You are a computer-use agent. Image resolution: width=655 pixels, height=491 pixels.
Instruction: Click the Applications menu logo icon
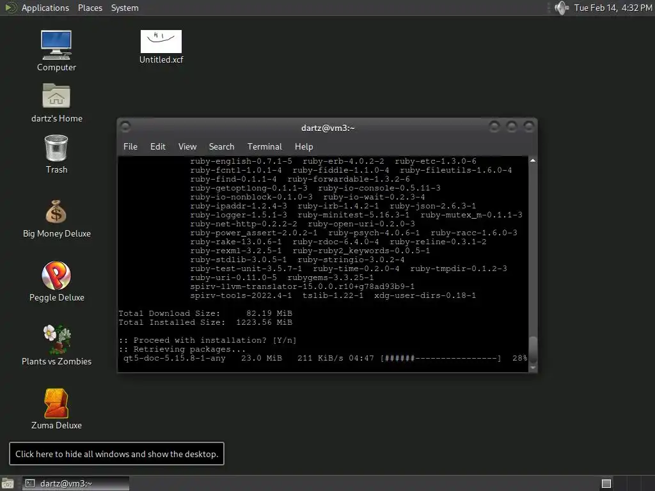pyautogui.click(x=10, y=8)
